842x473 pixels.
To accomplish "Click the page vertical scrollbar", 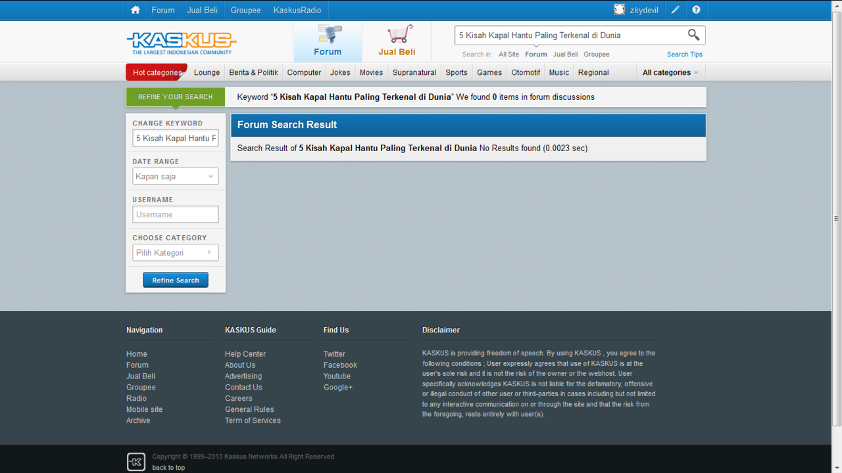I will click(837, 218).
